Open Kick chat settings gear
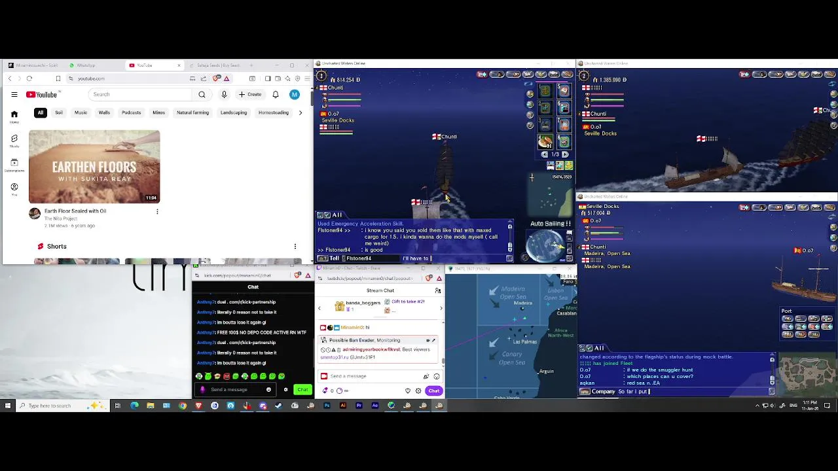The width and height of the screenshot is (838, 471). point(285,390)
